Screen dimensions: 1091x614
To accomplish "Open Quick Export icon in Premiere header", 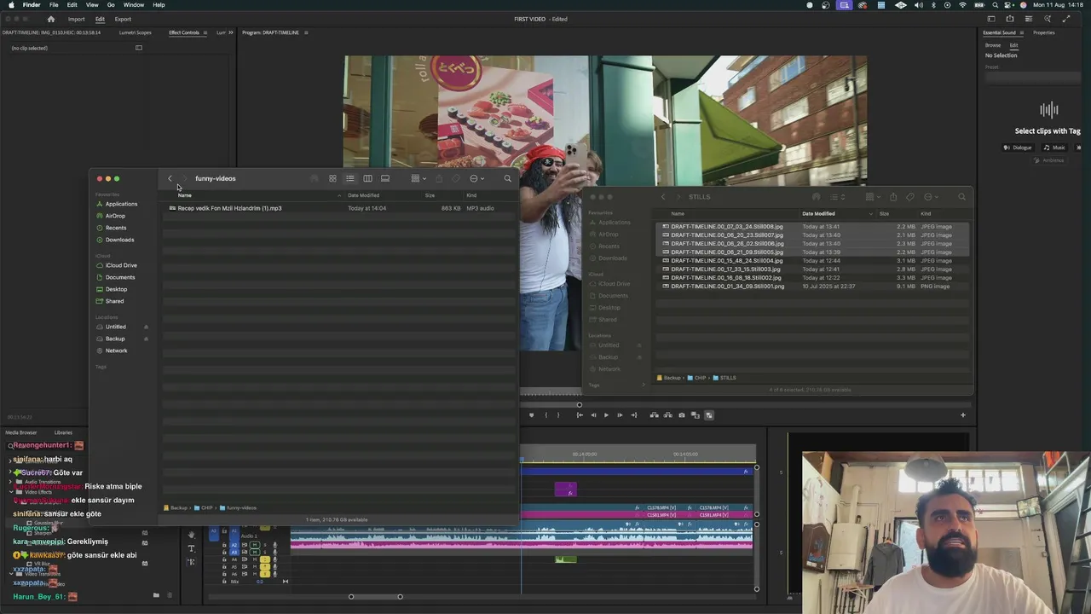I will point(1010,19).
